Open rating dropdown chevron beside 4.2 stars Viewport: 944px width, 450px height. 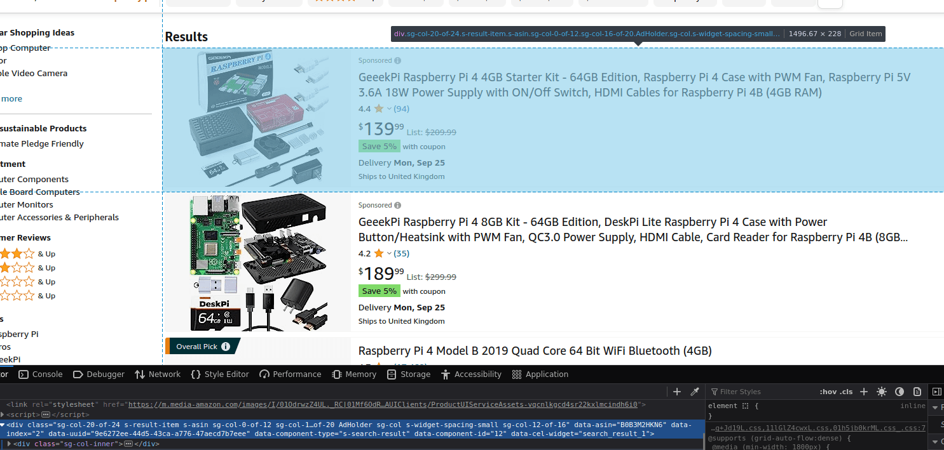(390, 253)
